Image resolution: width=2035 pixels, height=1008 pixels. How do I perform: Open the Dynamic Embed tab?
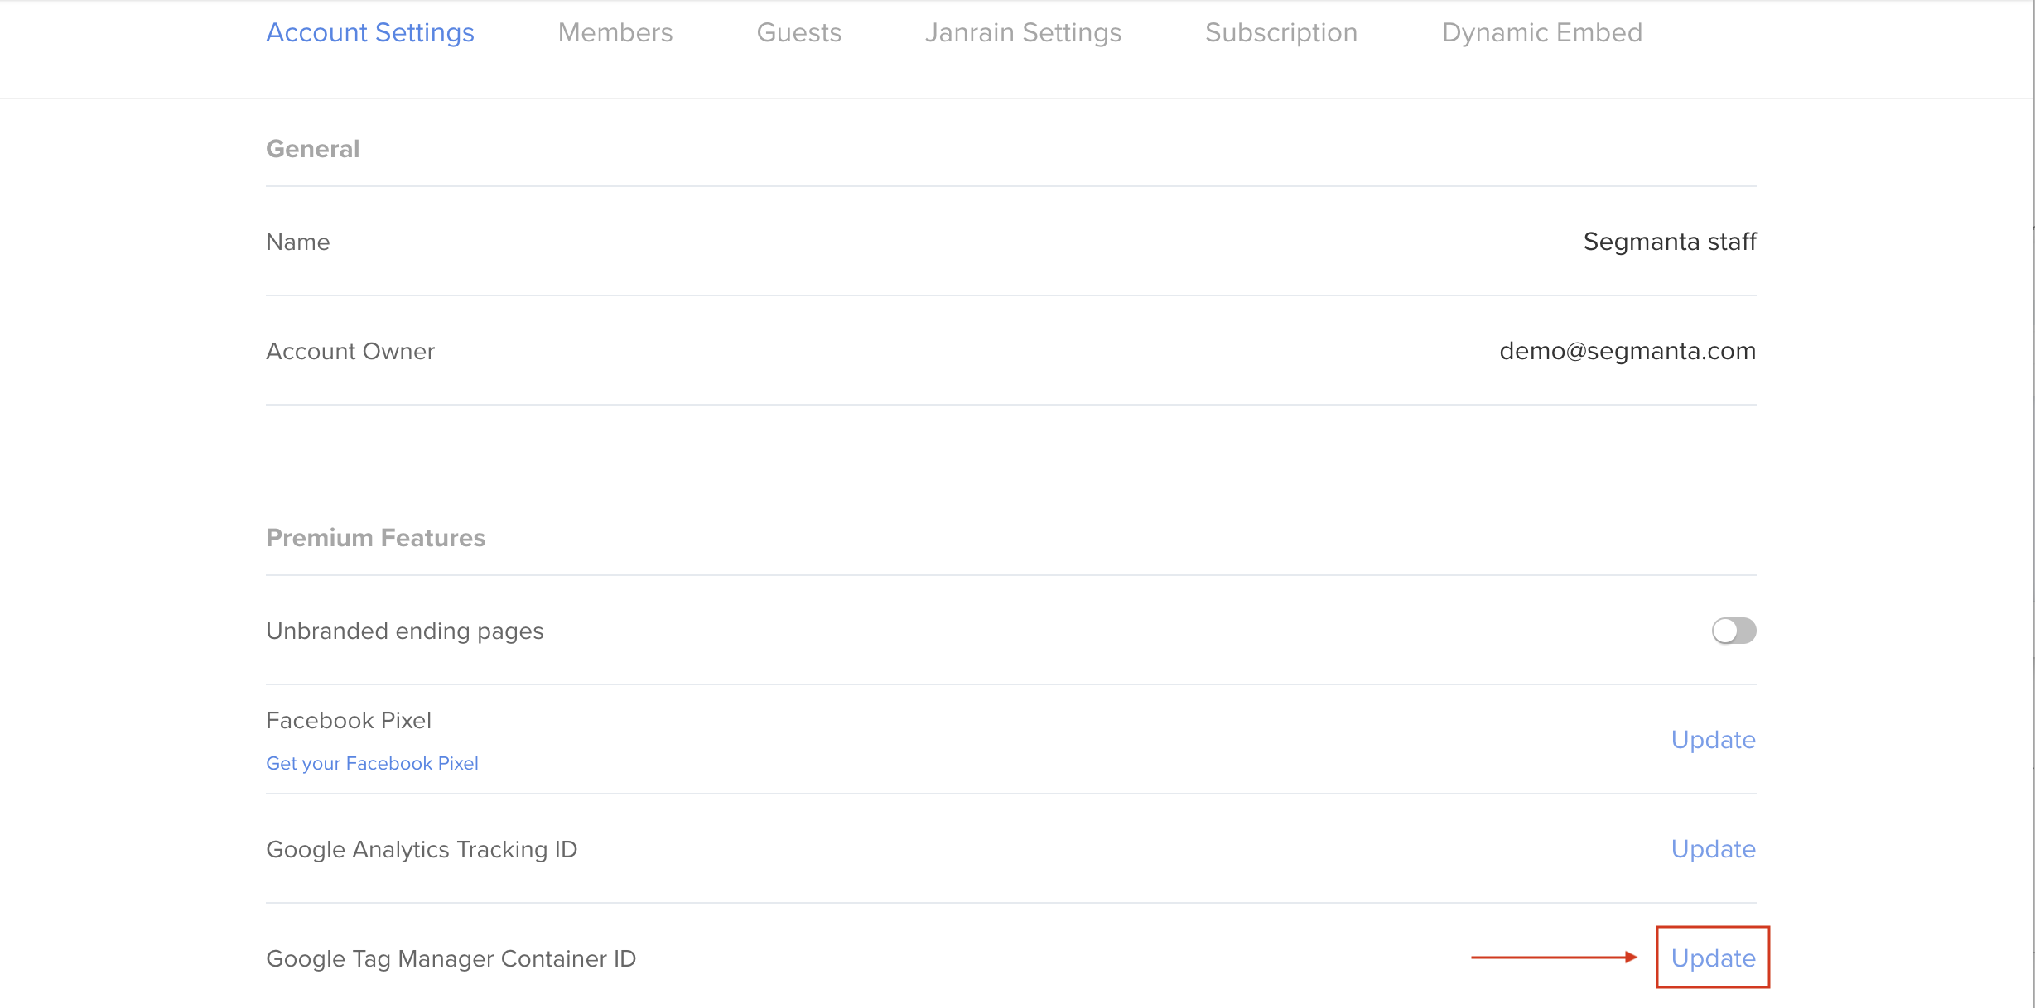click(1542, 32)
